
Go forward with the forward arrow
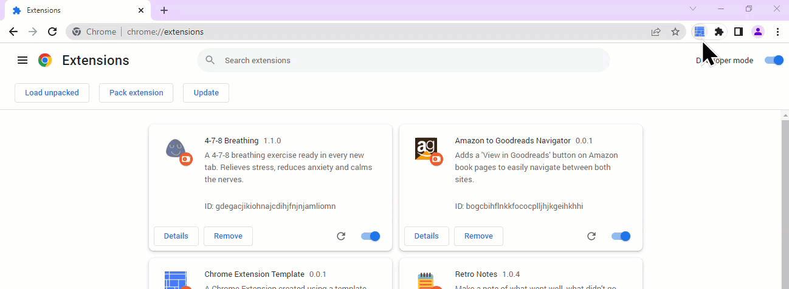[33, 32]
